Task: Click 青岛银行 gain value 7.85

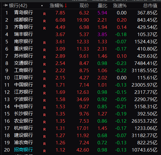Action: [x=60, y=13]
